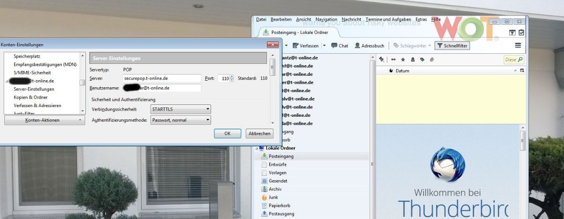The height and width of the screenshot is (219, 564).
Task: Click OK in Konten-Einstellungen dialog
Action: pyautogui.click(x=227, y=134)
